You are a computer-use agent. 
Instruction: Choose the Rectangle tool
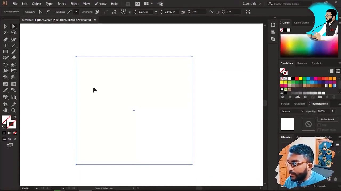pos(6,52)
